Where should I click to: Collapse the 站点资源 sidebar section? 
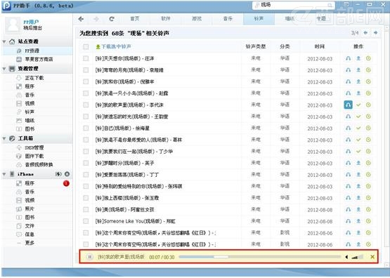4,41
